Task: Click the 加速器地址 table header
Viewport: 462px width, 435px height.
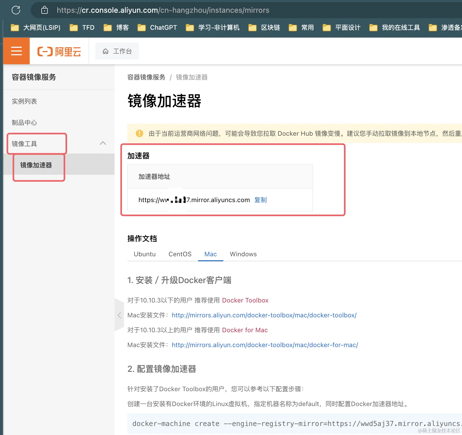Action: (x=154, y=176)
